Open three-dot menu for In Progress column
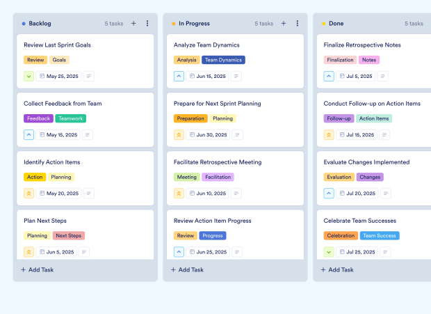Image resolution: width=431 pixels, height=314 pixels. coord(298,23)
